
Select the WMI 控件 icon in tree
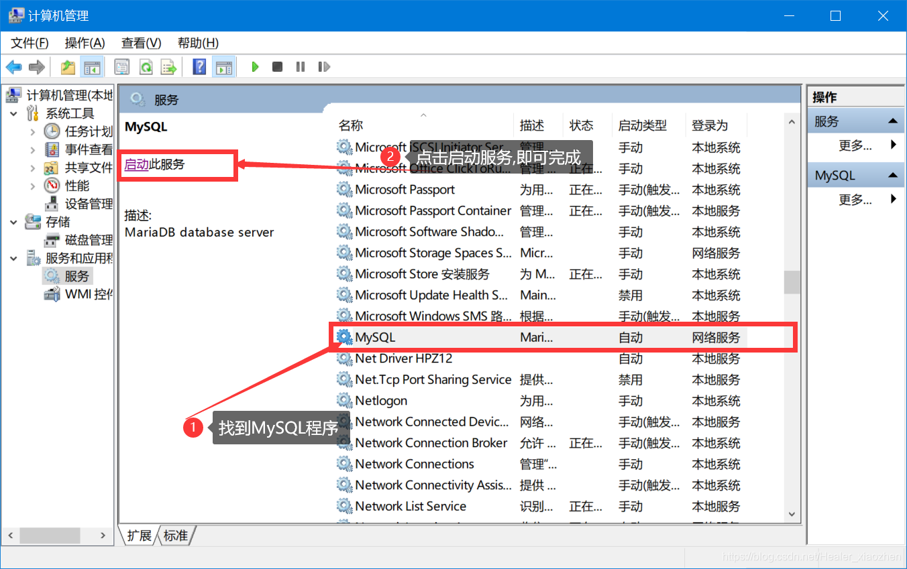pos(52,294)
